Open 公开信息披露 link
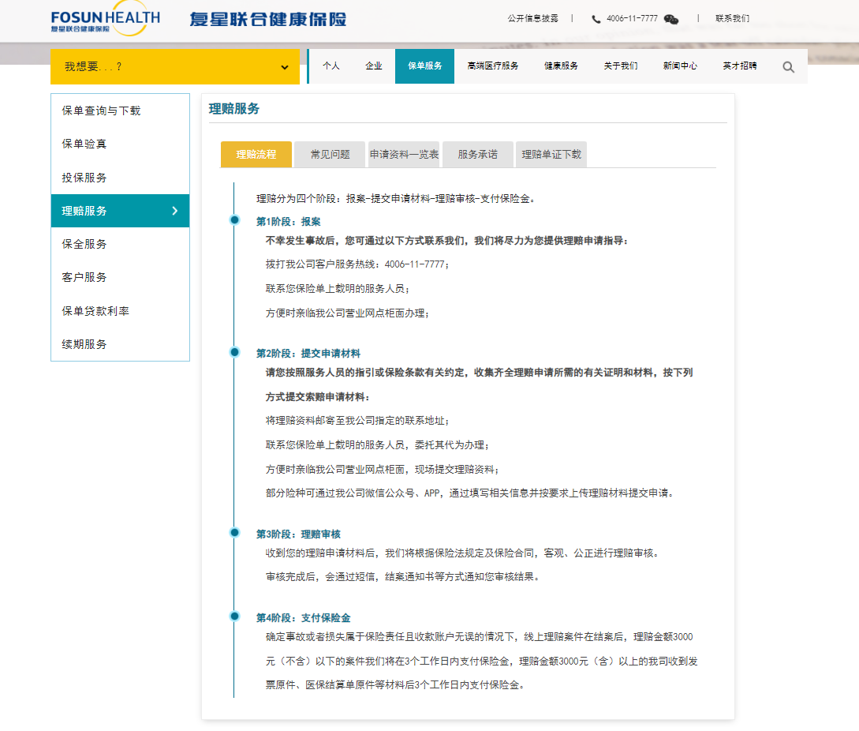 point(532,19)
